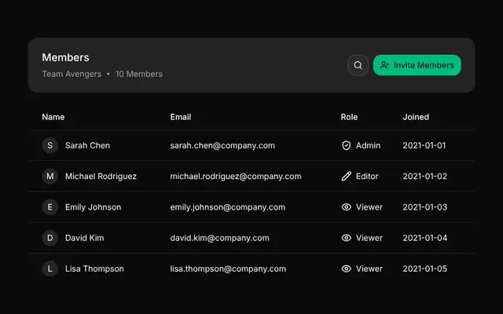Click Michael Rodriguez's M avatar
Viewport: 503px width, 314px height.
pyautogui.click(x=50, y=176)
